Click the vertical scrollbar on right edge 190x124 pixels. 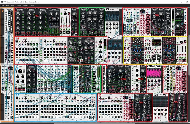(189, 55)
